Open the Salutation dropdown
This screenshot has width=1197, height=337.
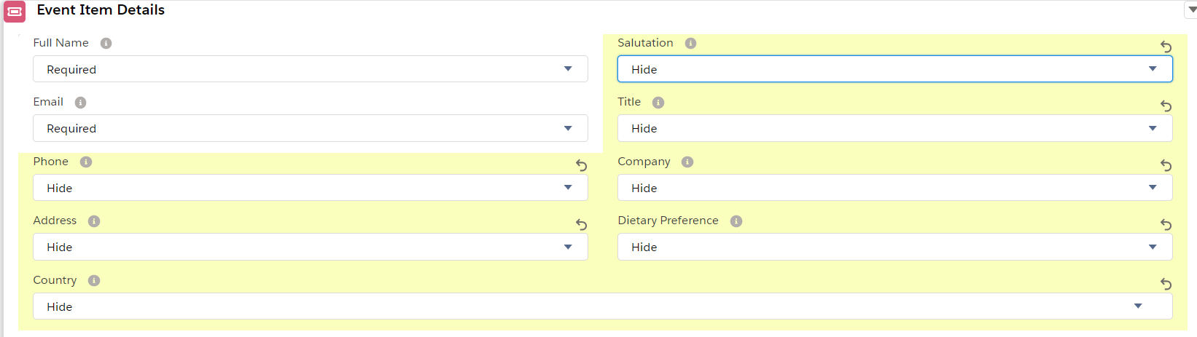tap(894, 69)
